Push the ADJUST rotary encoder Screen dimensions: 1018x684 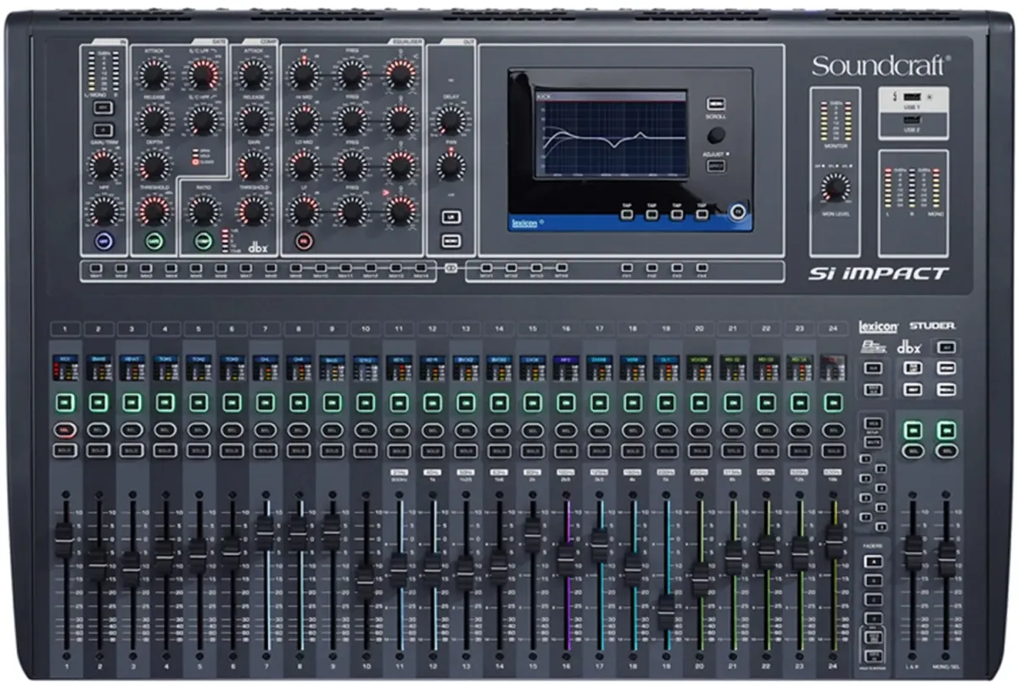tap(716, 136)
